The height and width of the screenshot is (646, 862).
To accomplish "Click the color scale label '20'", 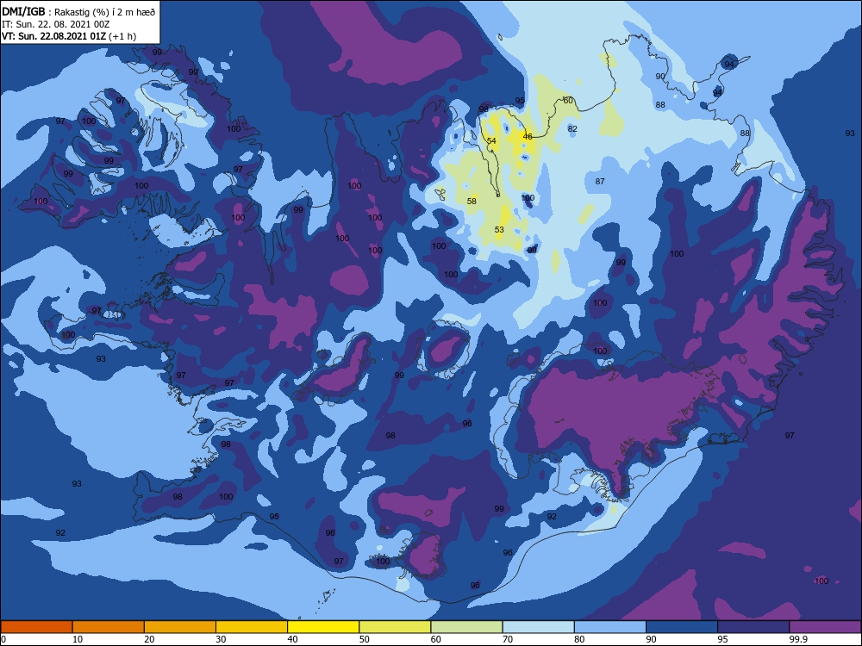I will pyautogui.click(x=149, y=639).
